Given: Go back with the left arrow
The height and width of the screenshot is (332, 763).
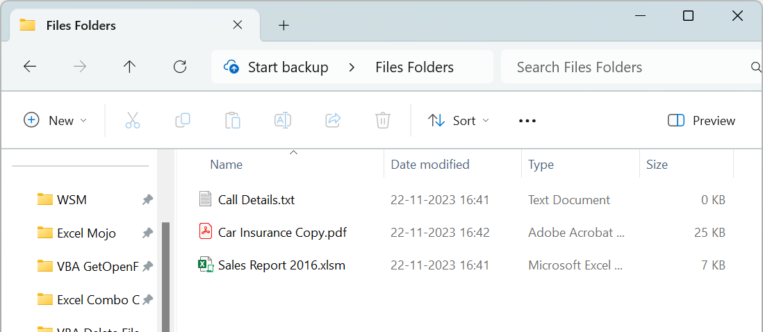Looking at the screenshot, I should click(x=30, y=67).
